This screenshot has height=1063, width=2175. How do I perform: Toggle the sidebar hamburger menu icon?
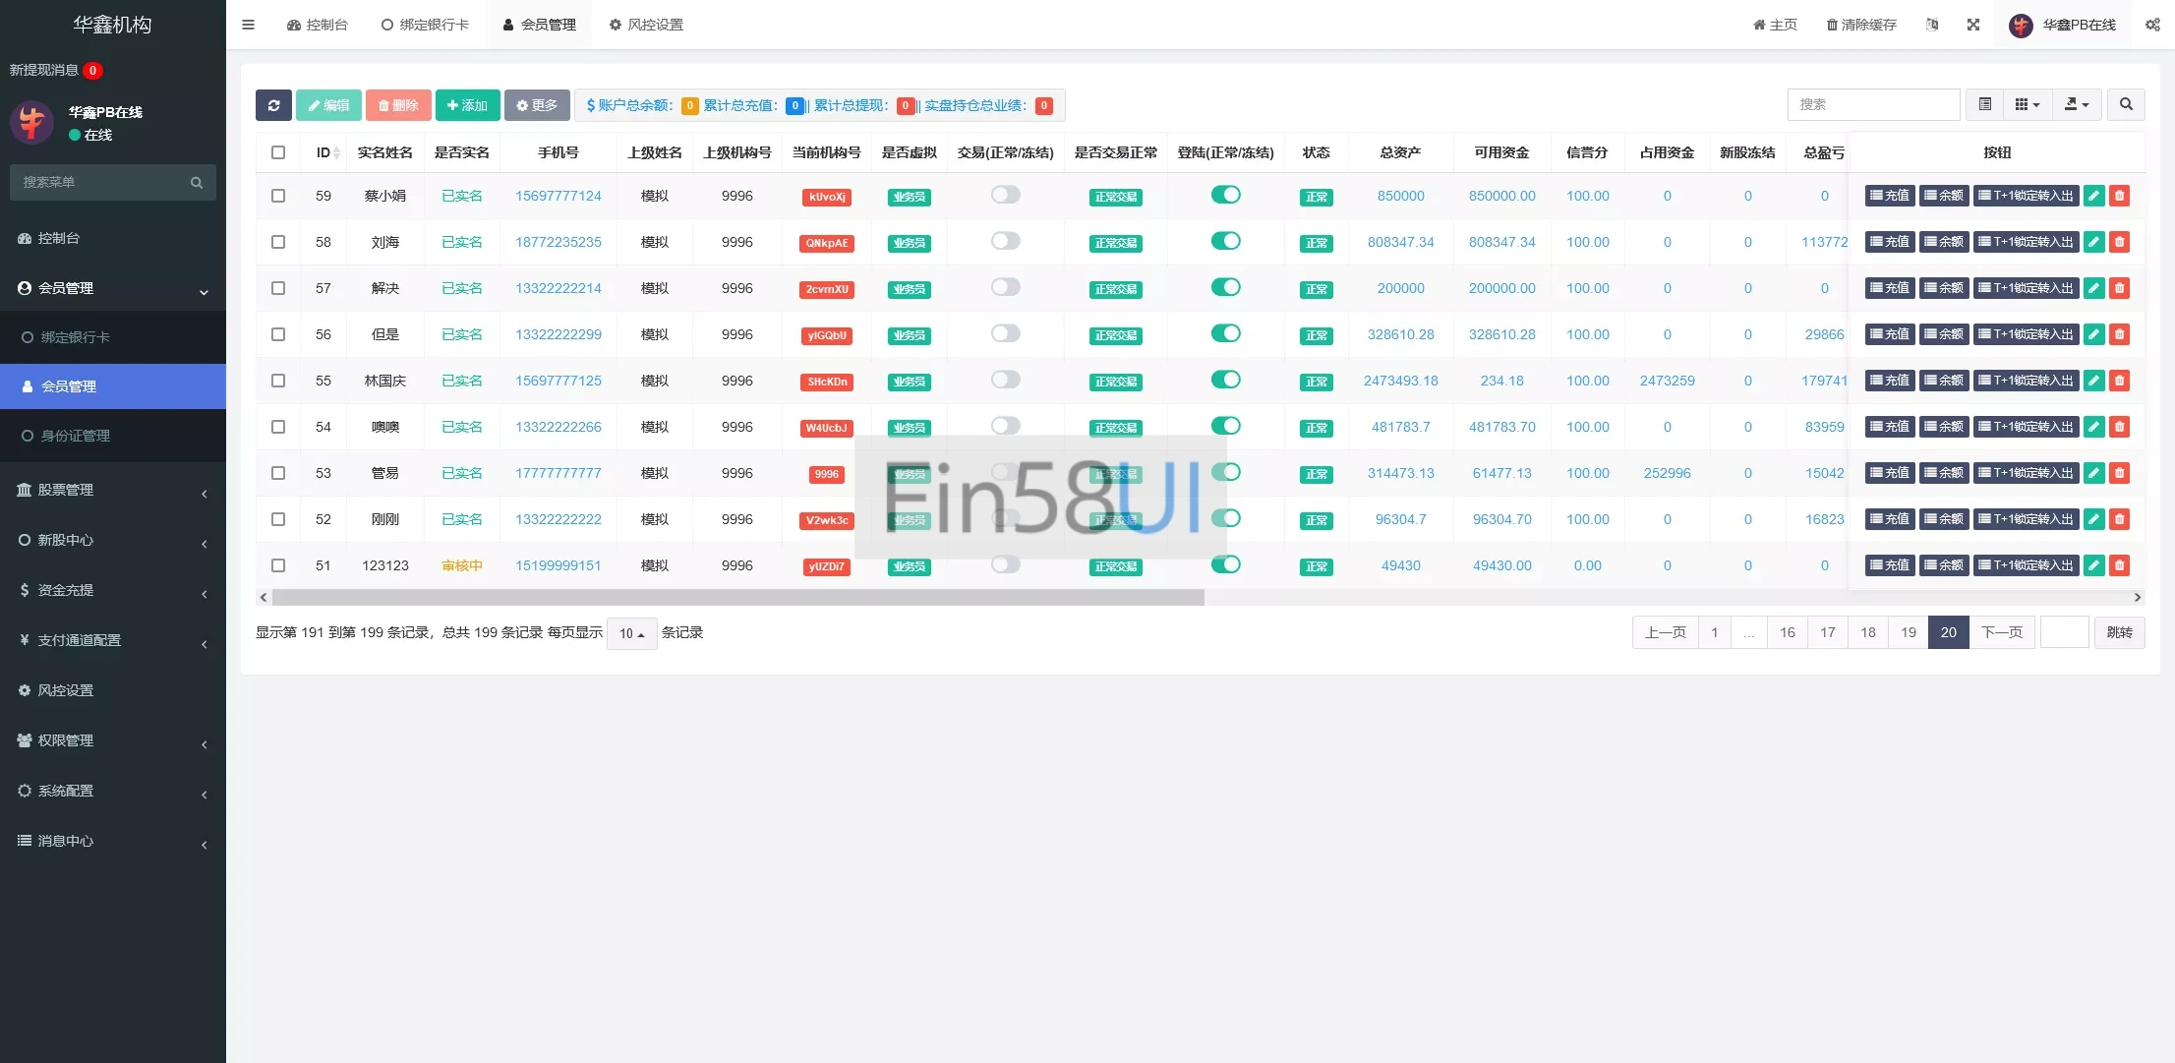(x=248, y=25)
